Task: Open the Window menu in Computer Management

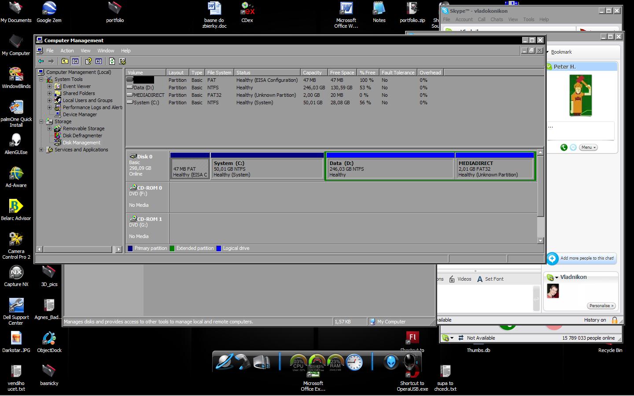Action: (x=106, y=51)
